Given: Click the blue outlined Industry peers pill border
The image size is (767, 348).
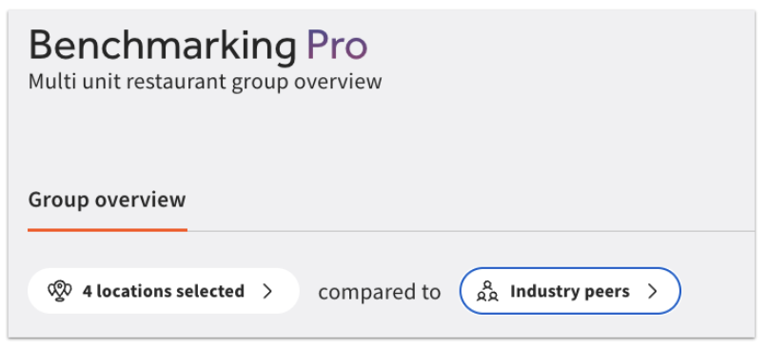Looking at the screenshot, I should [570, 268].
